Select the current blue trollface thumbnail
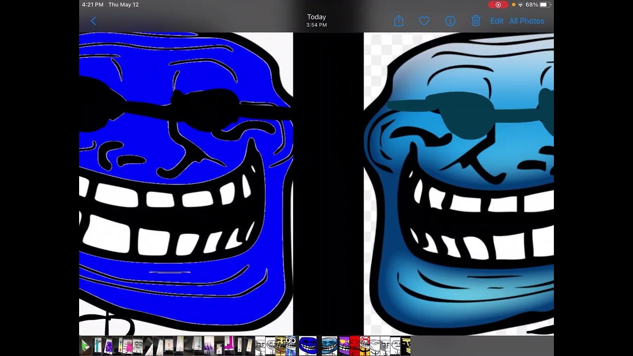This screenshot has width=633, height=356. tap(308, 346)
